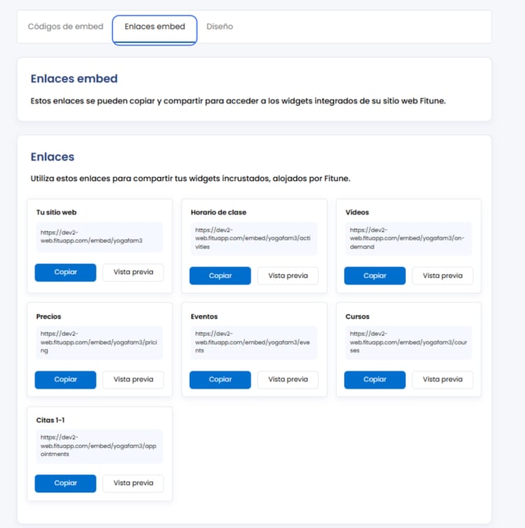Switch to the Códigos de embed tab

pos(65,27)
